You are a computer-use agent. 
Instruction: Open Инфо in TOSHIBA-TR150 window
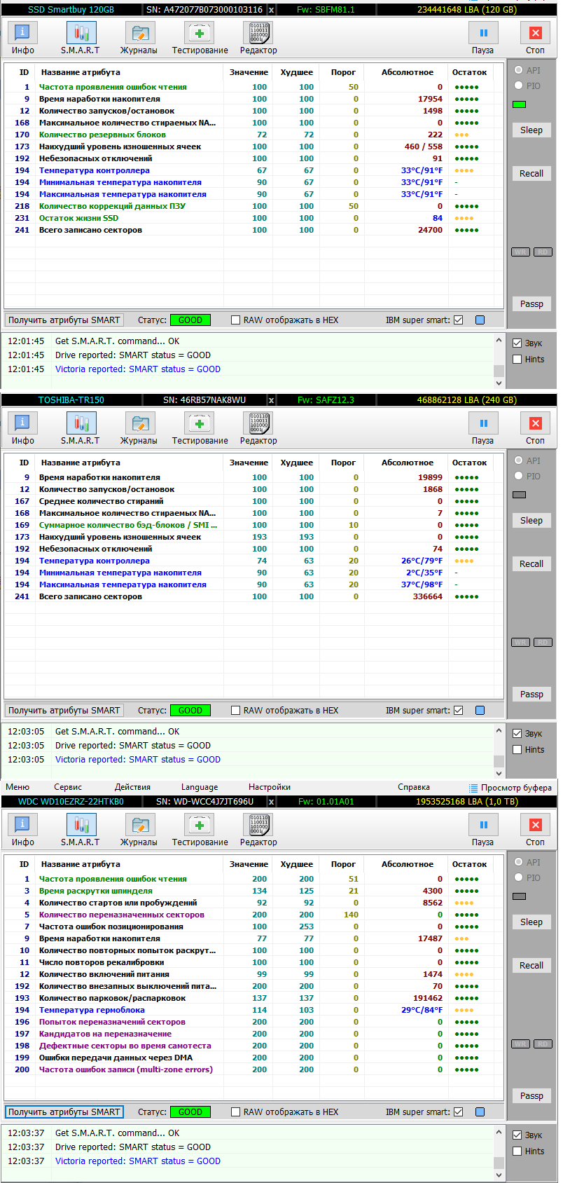tap(22, 428)
